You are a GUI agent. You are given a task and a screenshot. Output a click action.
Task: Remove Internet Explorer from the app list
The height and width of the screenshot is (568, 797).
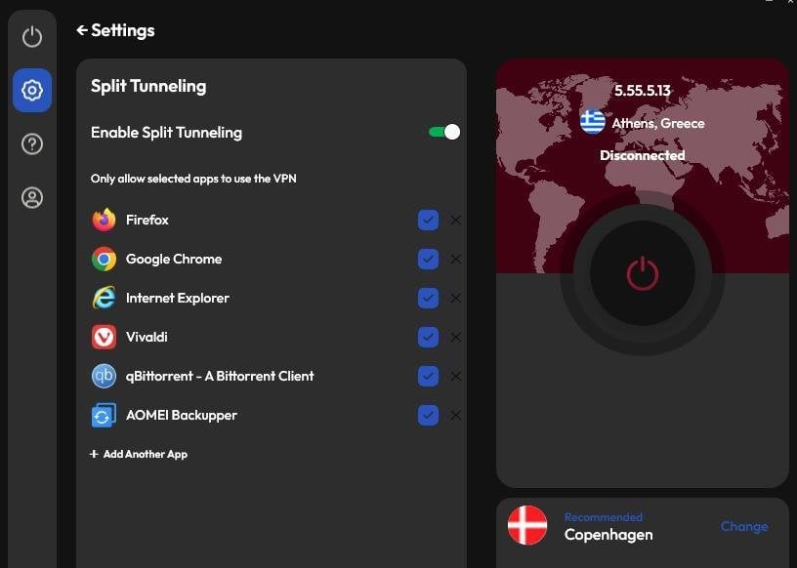coord(456,299)
